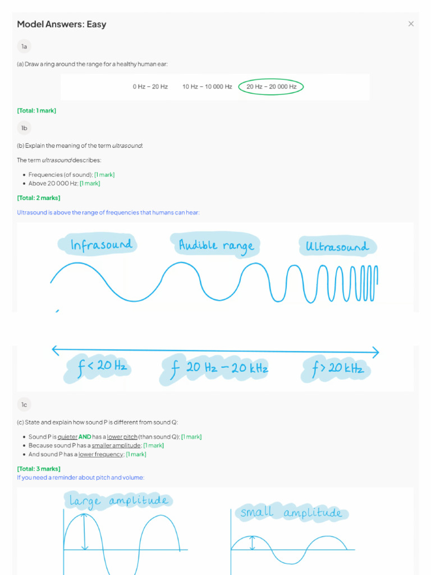Click the 'f < 20 Hz' label

point(98,367)
